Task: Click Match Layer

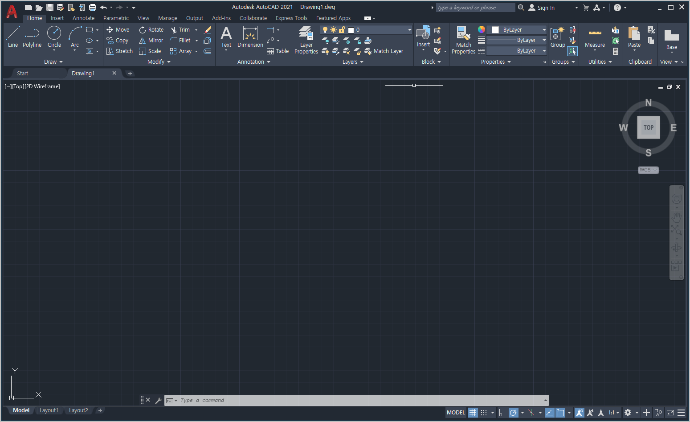Action: click(x=384, y=51)
